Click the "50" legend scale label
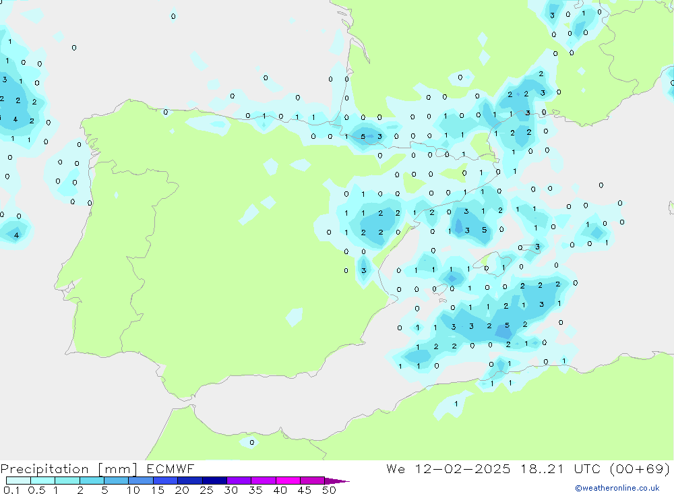Screen dimensions: 674x494 [x=329, y=490]
